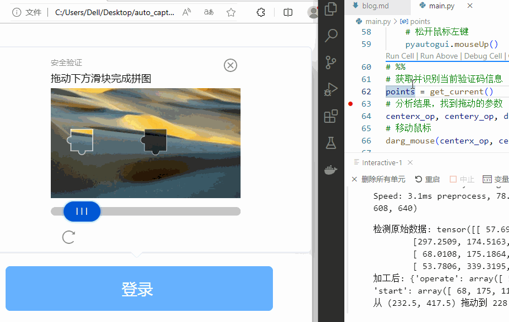Image resolution: width=509 pixels, height=322 pixels.
Task: Add this page to browser favorites
Action: [231, 12]
